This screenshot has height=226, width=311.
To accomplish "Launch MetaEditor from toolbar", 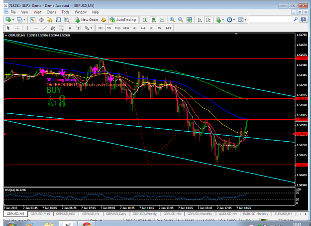I will 104,19.
